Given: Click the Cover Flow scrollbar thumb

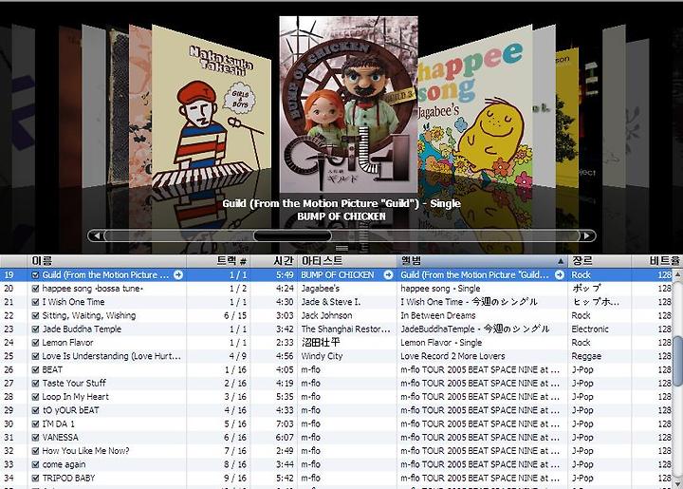Looking at the screenshot, I should pos(292,235).
